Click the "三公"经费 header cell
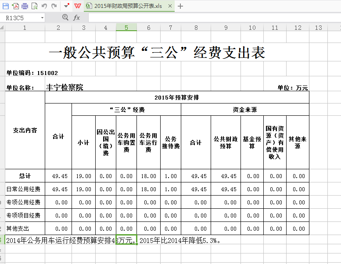Image resolution: width=341 pixels, height=264 pixels. click(x=126, y=110)
